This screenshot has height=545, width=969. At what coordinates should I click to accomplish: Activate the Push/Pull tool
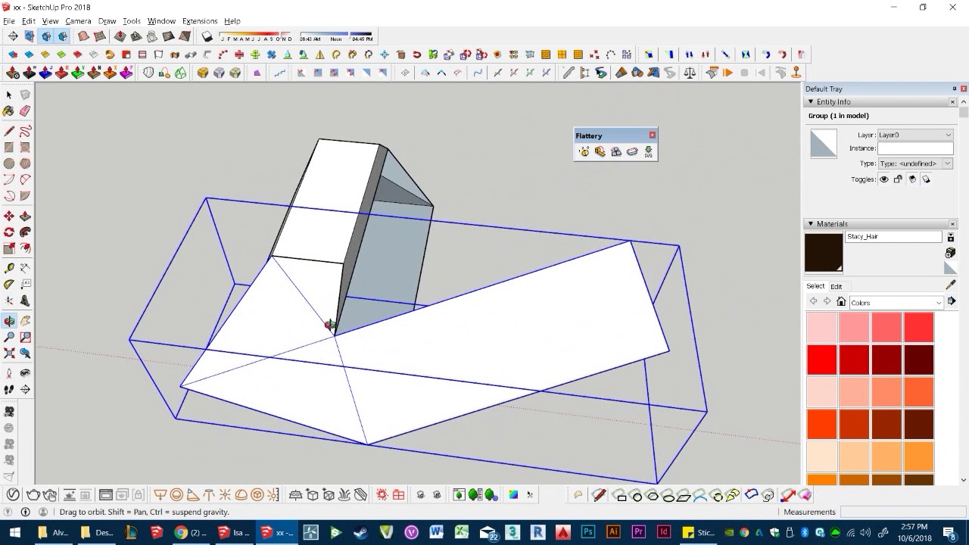[25, 216]
